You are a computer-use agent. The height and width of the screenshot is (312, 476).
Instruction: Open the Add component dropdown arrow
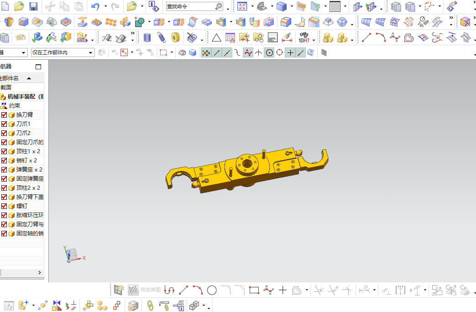[x=33, y=305]
